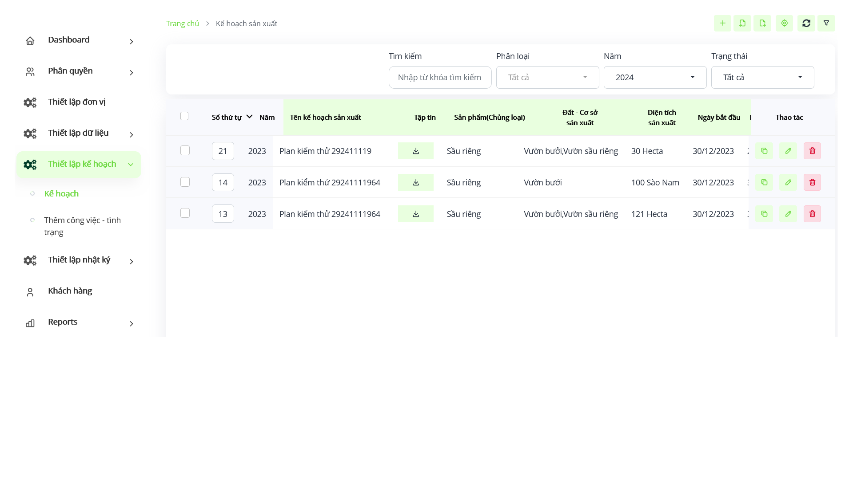The image size is (853, 479).
Task: Click the import file icon in toolbar
Action: coord(742,23)
